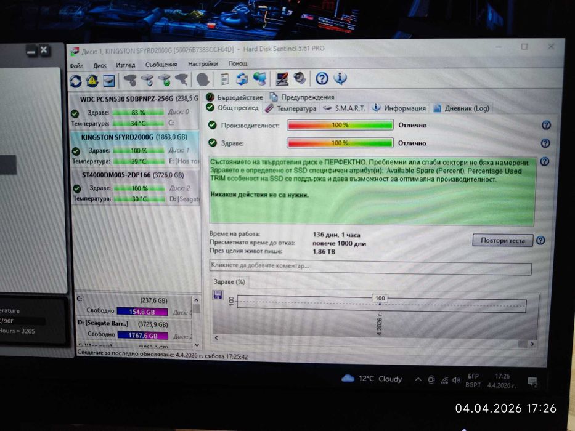
Task: Click help icon next to Производителност bar
Action: coord(546,126)
